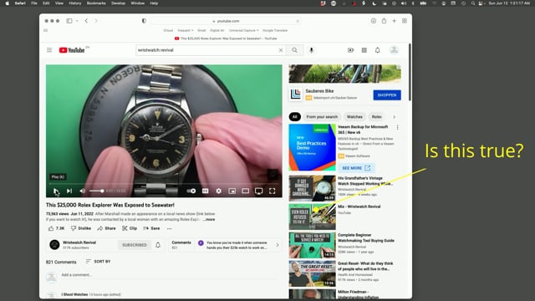Open new Safari tab plus icon
This screenshot has height=301, width=535.
pos(394,21)
